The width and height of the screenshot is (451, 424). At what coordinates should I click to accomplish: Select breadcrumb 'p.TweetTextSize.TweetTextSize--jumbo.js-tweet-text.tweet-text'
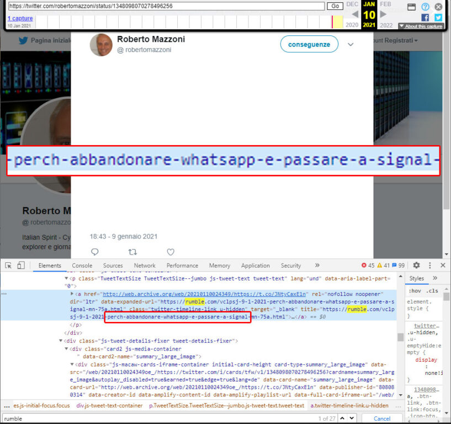[x=226, y=406]
